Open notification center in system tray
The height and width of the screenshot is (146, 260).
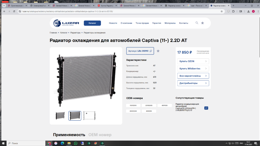pyautogui.click(x=256, y=143)
